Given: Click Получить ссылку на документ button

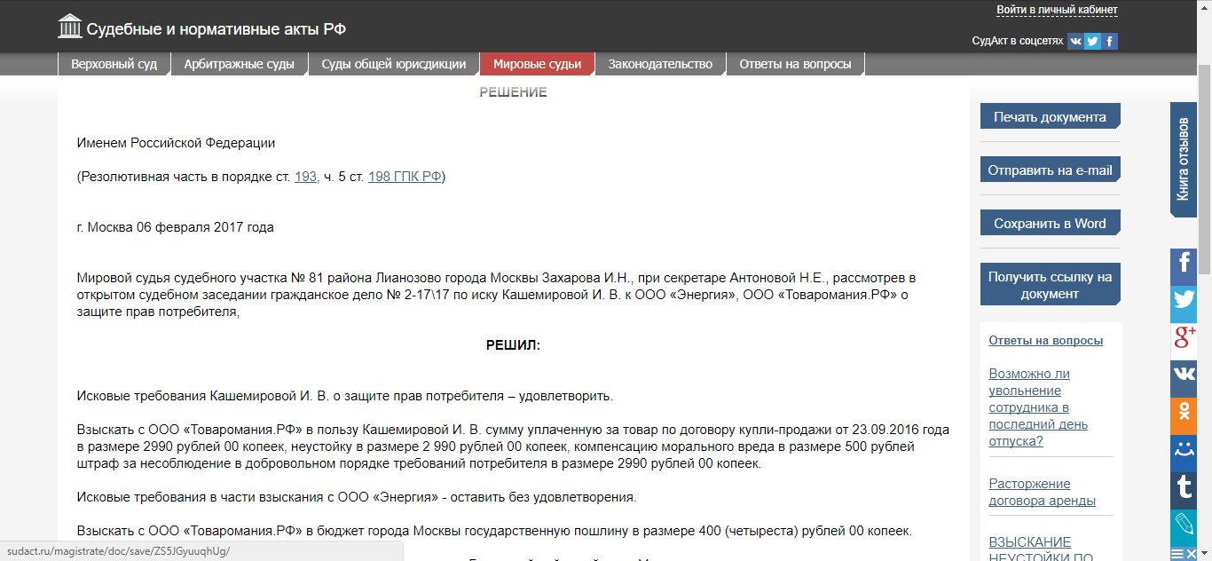Looking at the screenshot, I should coord(1050,285).
